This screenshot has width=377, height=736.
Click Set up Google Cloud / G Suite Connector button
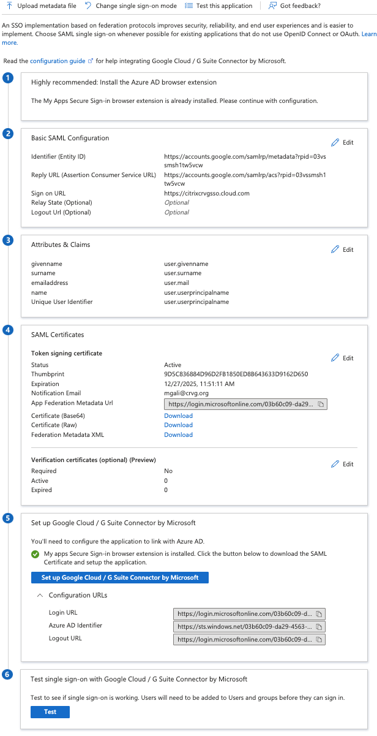120,577
